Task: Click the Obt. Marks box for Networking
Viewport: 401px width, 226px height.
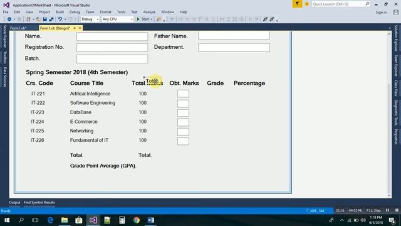Action: pyautogui.click(x=183, y=132)
